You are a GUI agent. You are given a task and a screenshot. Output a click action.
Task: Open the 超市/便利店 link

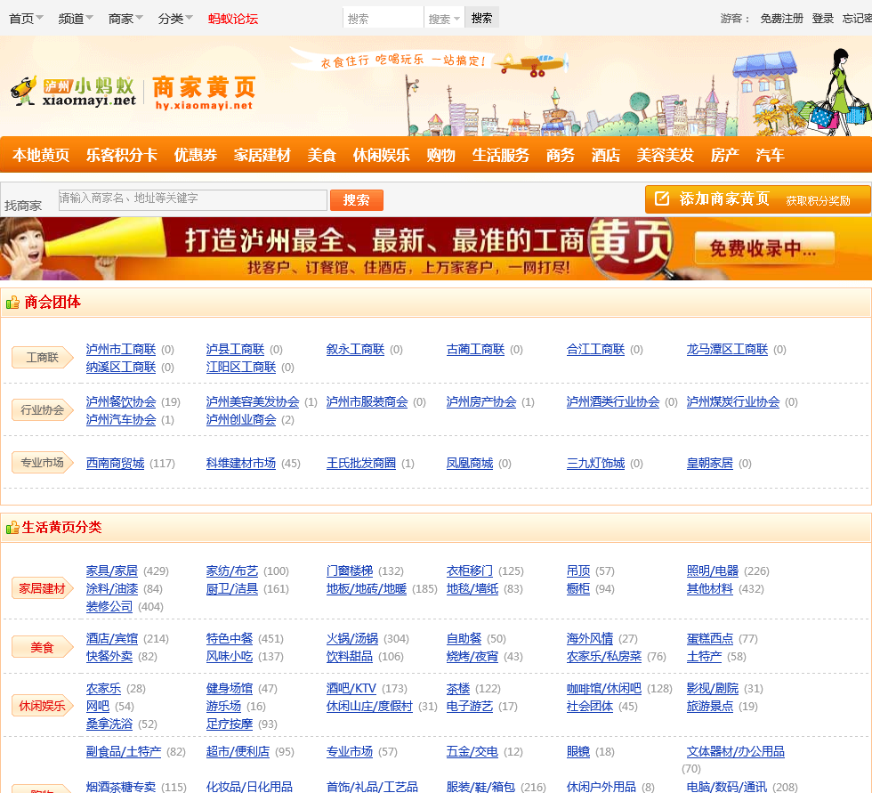point(238,752)
